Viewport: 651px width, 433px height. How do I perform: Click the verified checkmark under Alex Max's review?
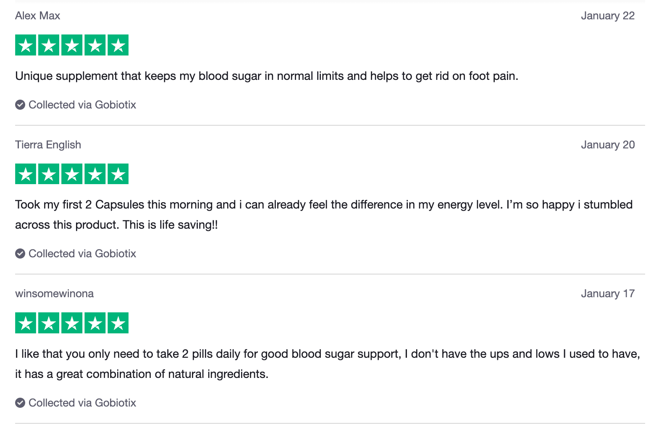[x=20, y=105]
